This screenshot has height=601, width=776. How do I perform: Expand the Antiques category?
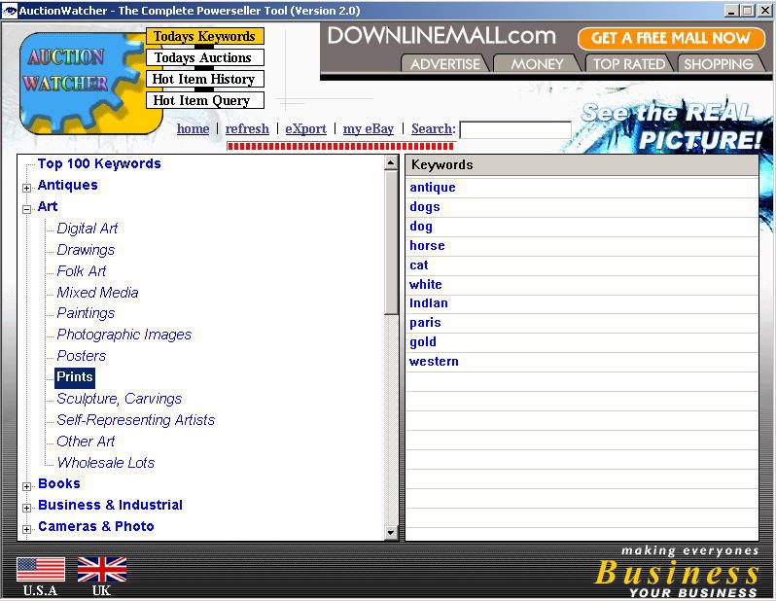point(26,188)
